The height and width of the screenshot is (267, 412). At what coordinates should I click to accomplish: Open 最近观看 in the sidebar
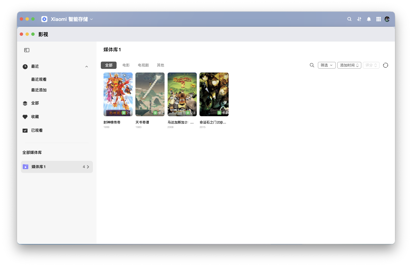39,79
